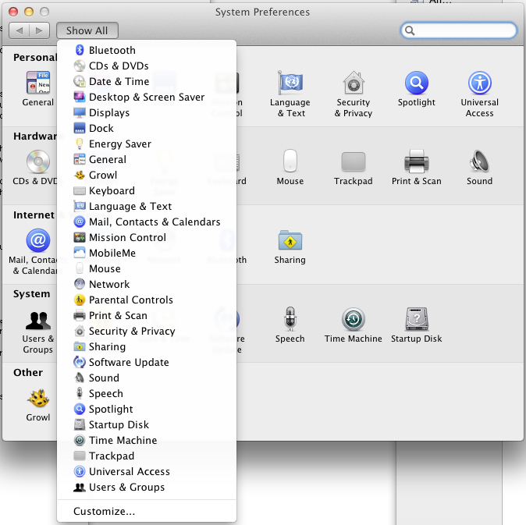
Task: Click the Startup Disk pane icon
Action: point(416,320)
